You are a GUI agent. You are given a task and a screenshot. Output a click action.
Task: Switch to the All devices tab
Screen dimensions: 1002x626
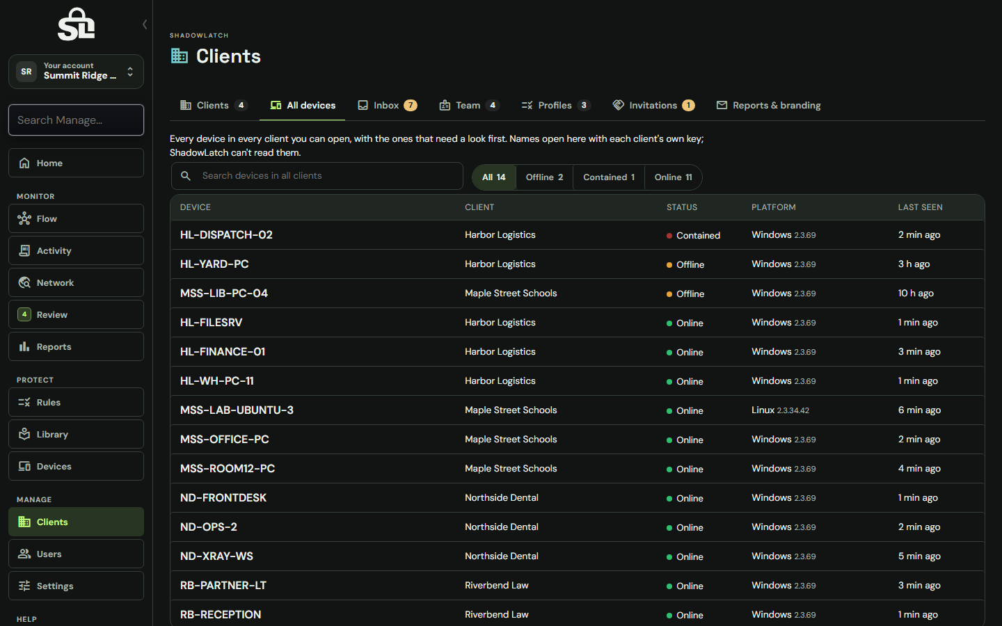[303, 105]
